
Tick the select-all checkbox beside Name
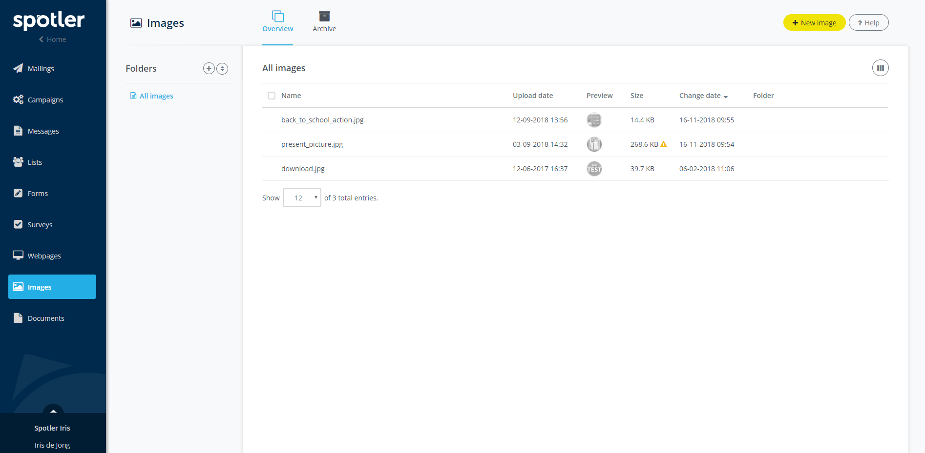pos(272,96)
